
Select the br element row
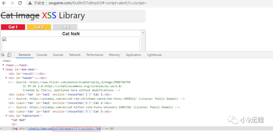point(14,124)
